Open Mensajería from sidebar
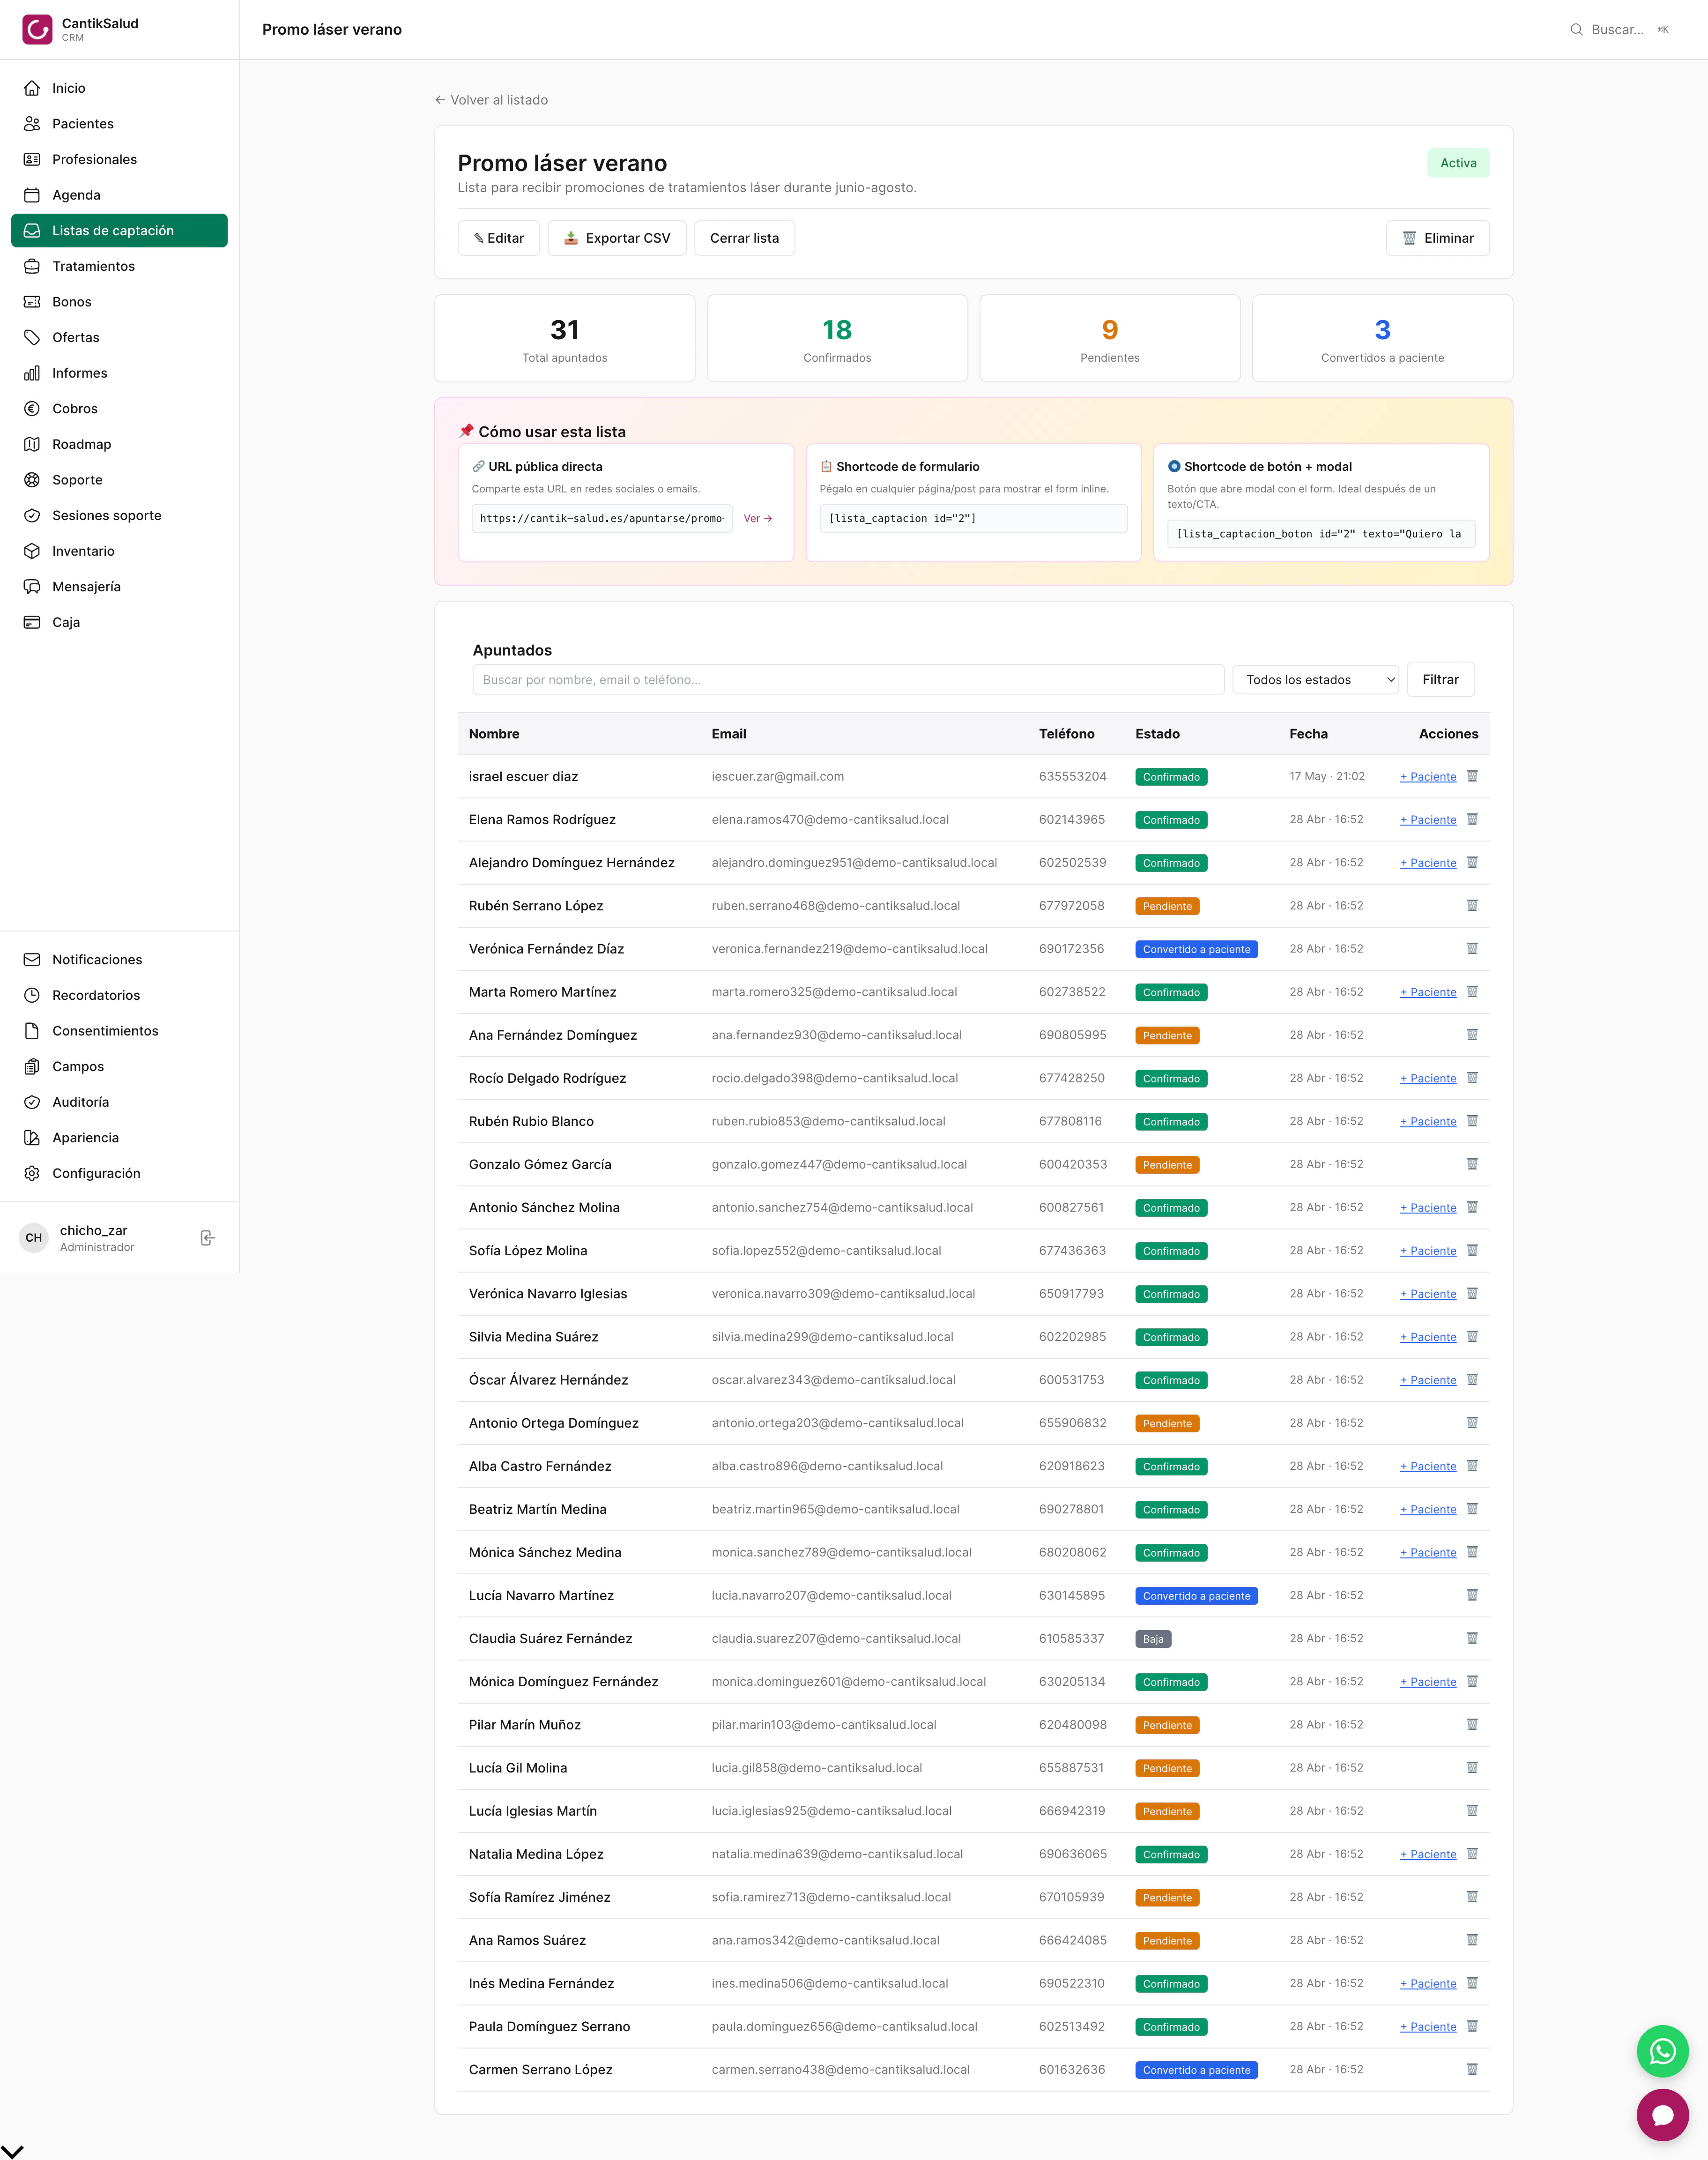This screenshot has width=1708, height=2160. coord(119,586)
